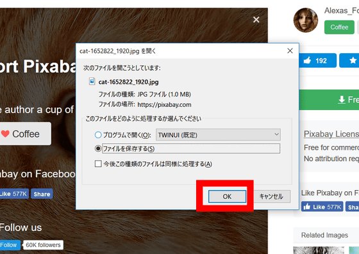This screenshot has width=359, height=254.
Task: Click the first Related Images thumbnail
Action: tap(319, 250)
